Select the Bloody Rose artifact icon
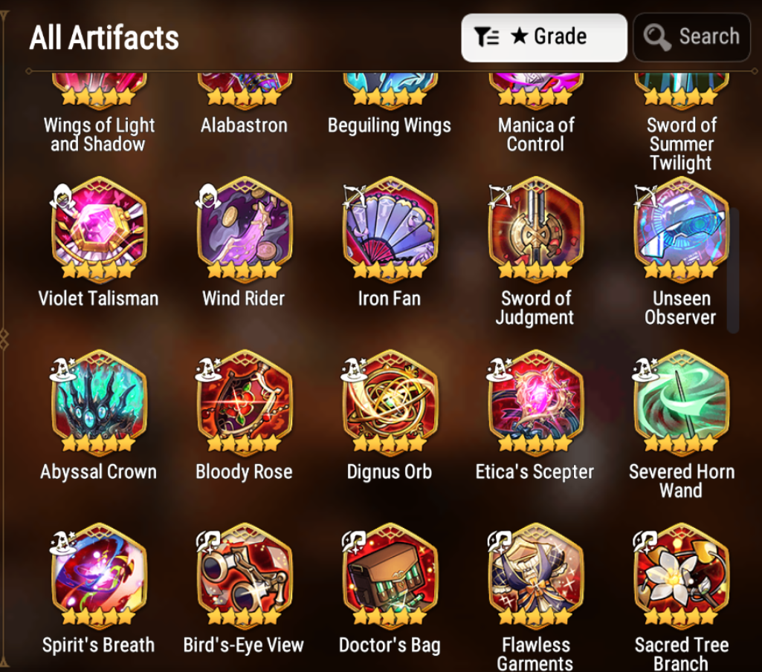 coord(245,403)
